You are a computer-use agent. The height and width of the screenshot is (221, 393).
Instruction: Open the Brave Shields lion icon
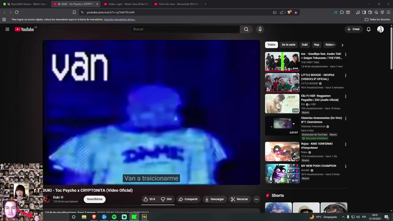coord(289,12)
